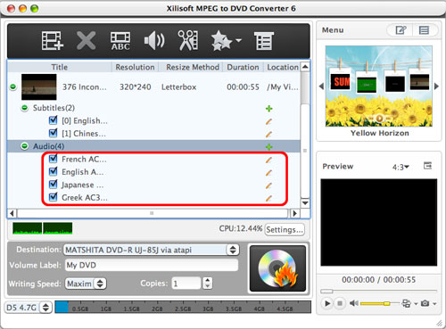The height and width of the screenshot is (329, 446).
Task: Show previous menu template arrow
Action: (321, 86)
